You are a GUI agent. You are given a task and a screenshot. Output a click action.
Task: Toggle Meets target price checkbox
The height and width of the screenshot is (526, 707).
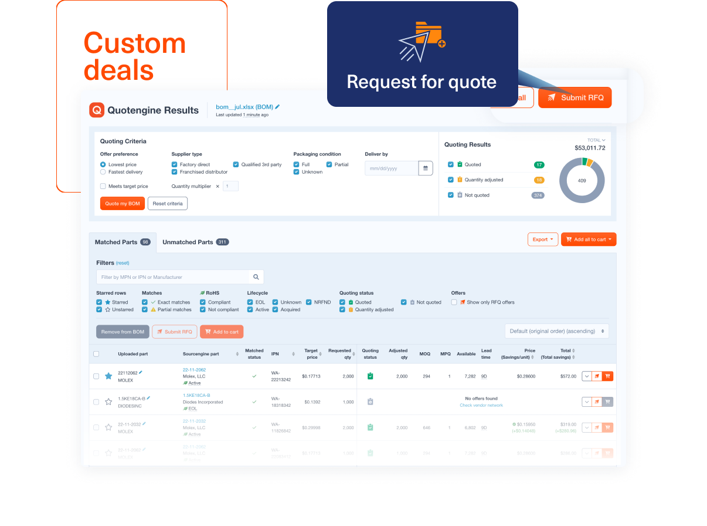pyautogui.click(x=103, y=186)
